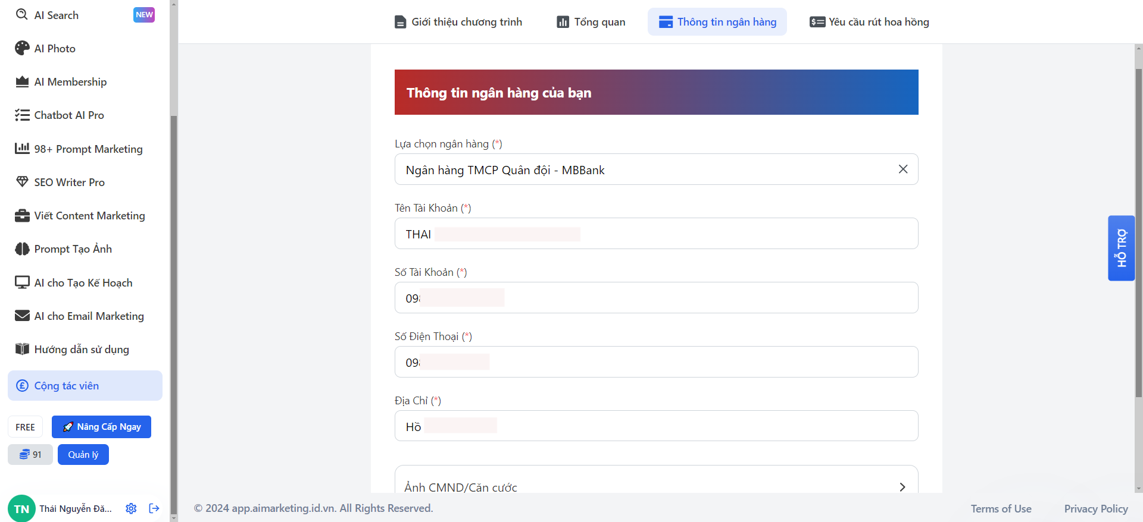The image size is (1143, 522).
Task: Open Yêu cầu rút hoa hồng tab
Action: tap(869, 22)
